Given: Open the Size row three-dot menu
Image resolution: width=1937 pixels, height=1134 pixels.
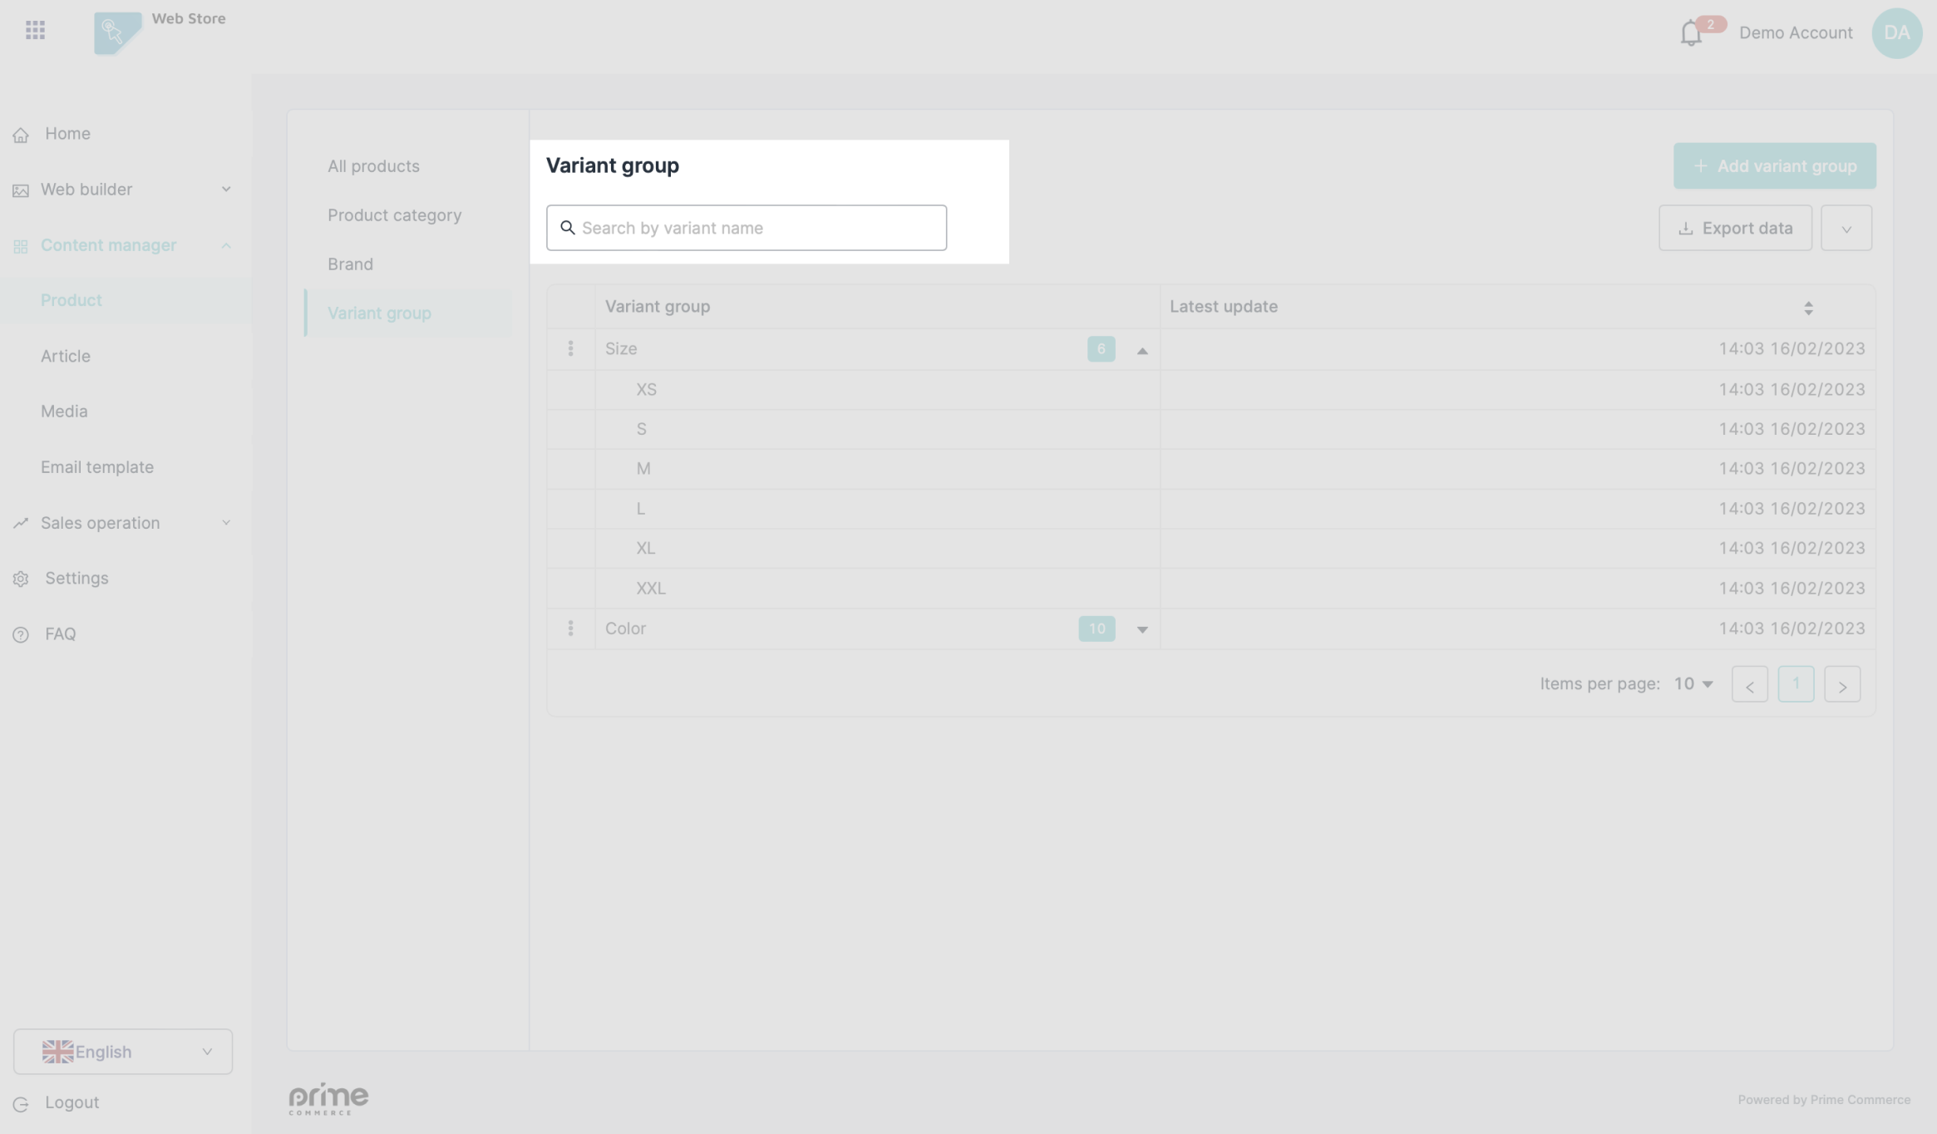Looking at the screenshot, I should 570,349.
